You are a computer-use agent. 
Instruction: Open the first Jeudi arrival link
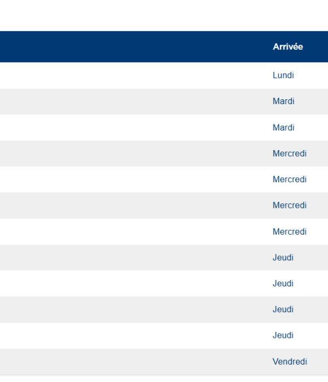click(283, 258)
